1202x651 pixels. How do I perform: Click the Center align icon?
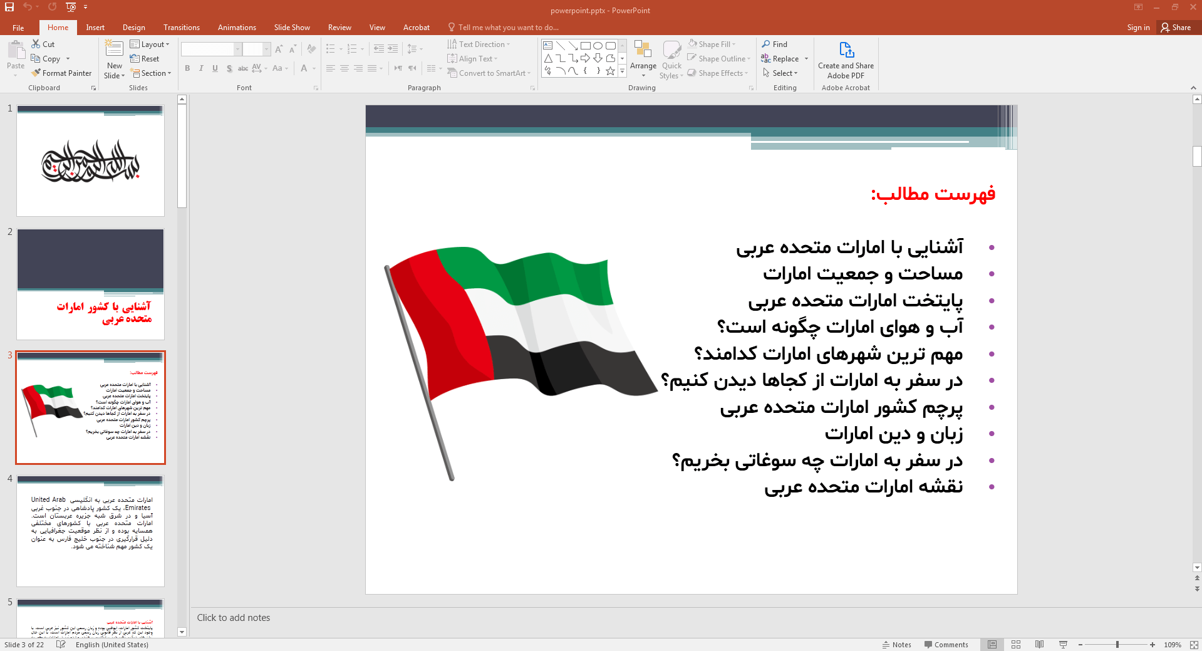pos(345,68)
